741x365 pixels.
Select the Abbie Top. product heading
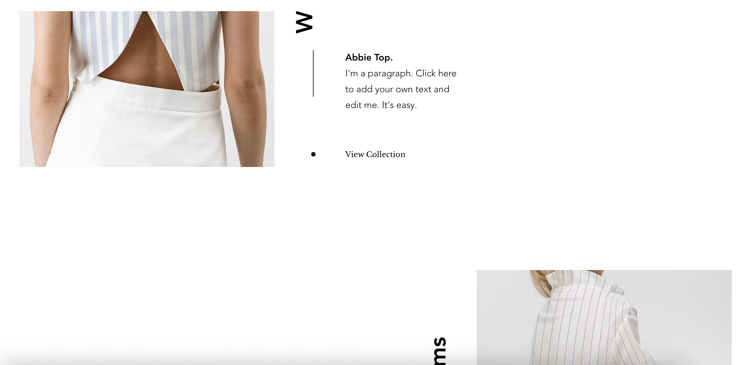[369, 57]
